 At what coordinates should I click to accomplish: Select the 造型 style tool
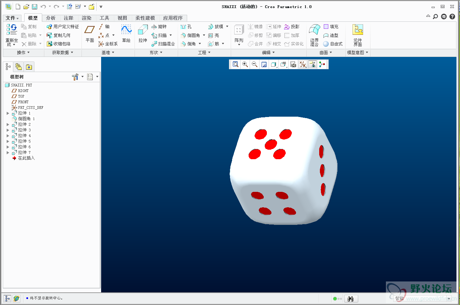click(x=331, y=35)
